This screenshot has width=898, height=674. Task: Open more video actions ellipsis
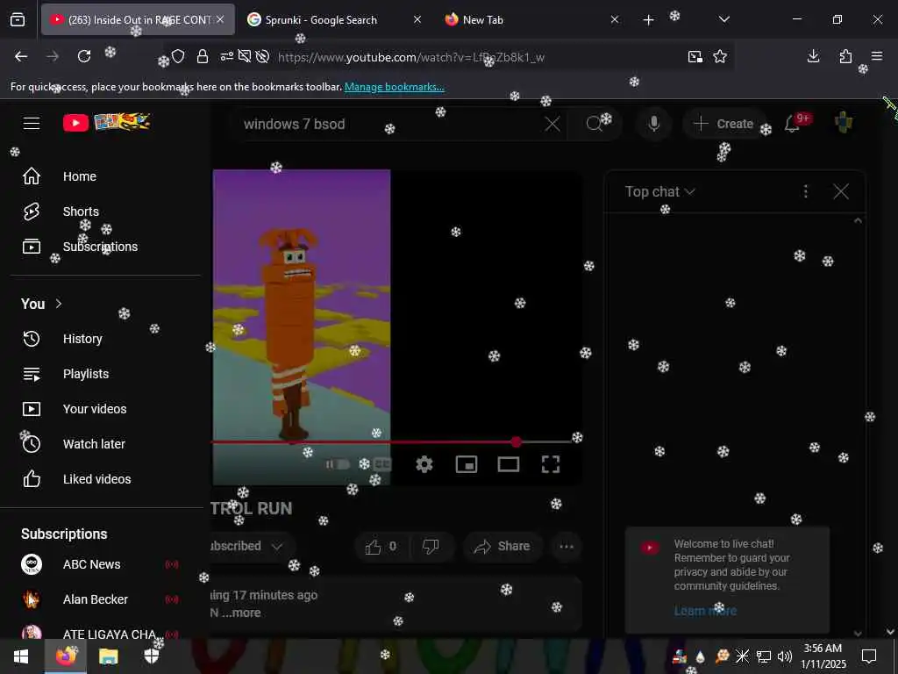[x=567, y=546]
